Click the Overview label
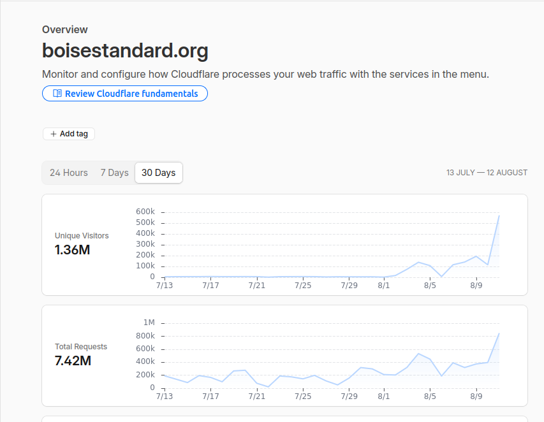Image resolution: width=544 pixels, height=422 pixels. pos(65,30)
